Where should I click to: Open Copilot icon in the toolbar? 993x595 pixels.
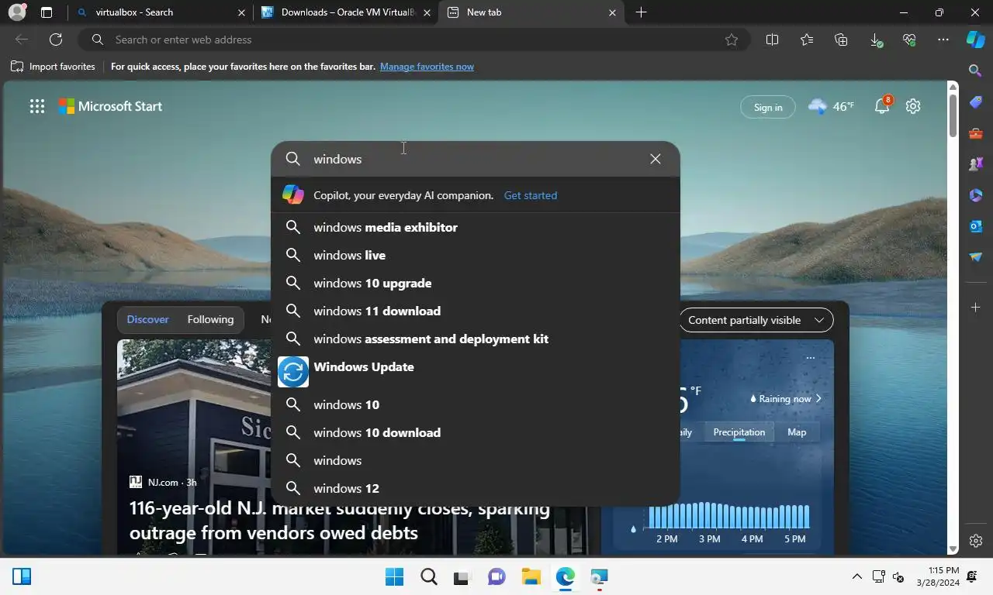click(x=976, y=40)
